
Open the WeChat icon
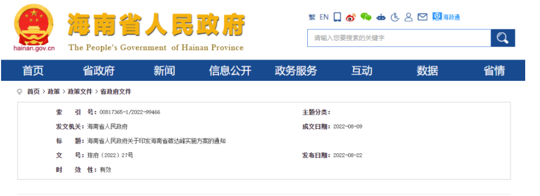(x=366, y=17)
